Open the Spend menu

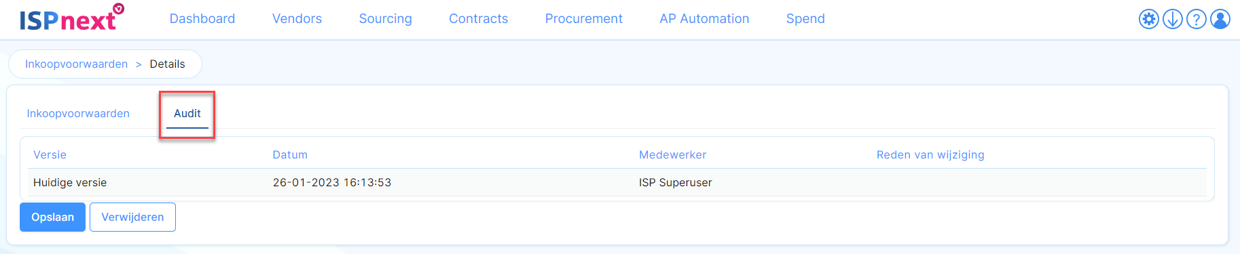point(805,19)
